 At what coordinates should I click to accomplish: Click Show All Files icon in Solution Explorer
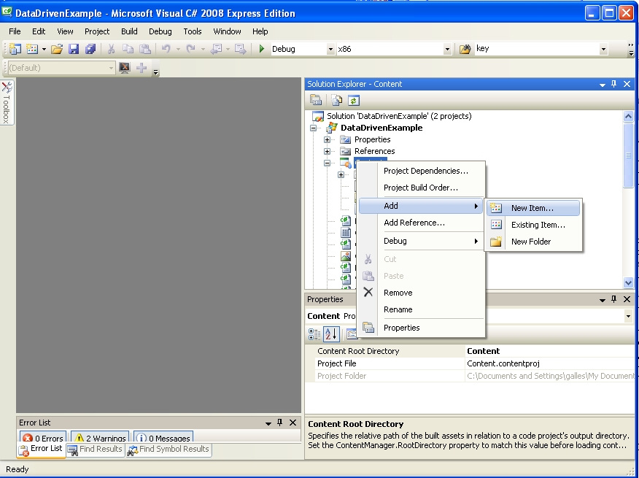click(336, 100)
